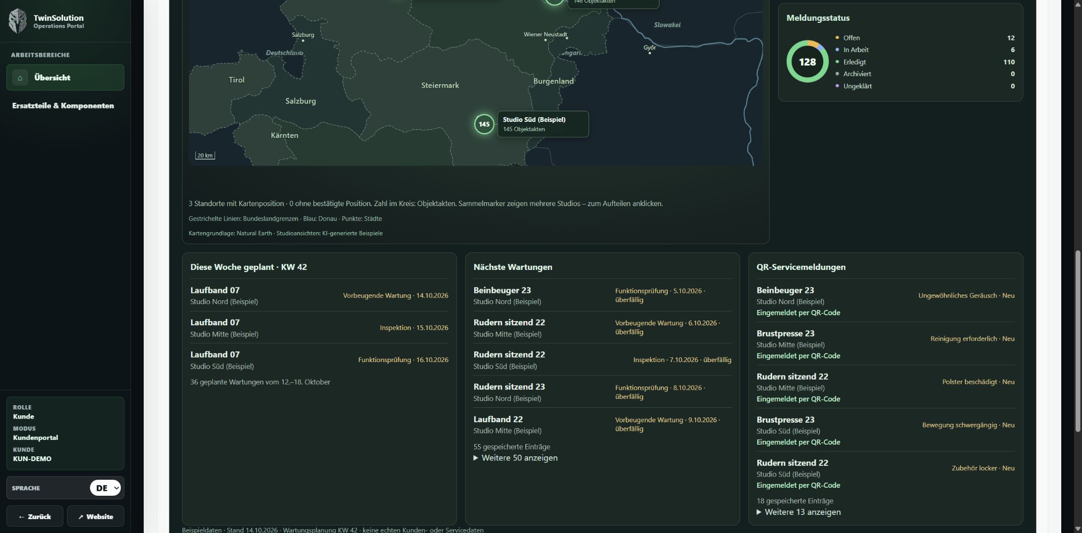Click the Zurück button
This screenshot has height=533, width=1082.
pos(35,516)
